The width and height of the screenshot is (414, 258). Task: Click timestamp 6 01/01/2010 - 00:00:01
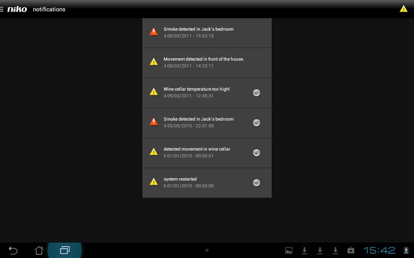click(x=188, y=156)
